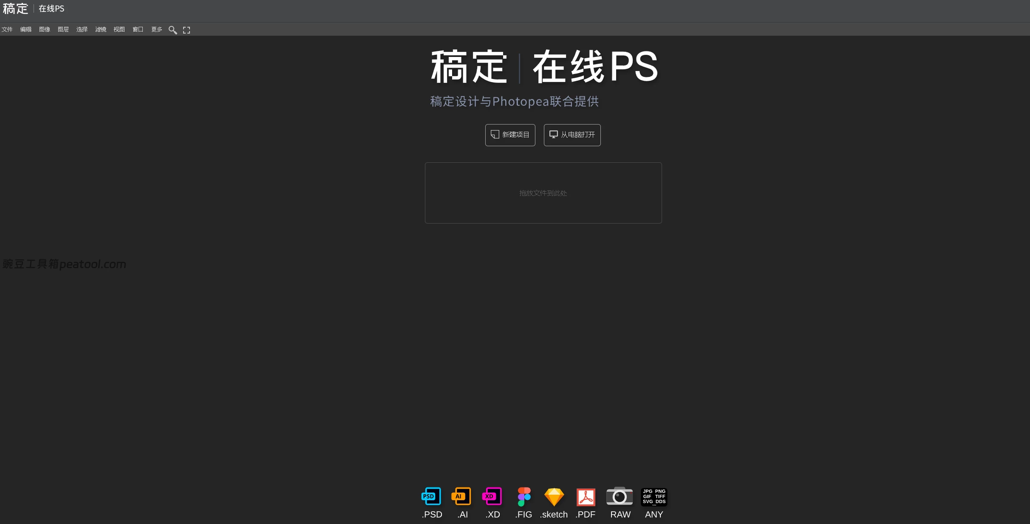1030x524 pixels.
Task: Open the 窗口 menu
Action: click(x=138, y=29)
